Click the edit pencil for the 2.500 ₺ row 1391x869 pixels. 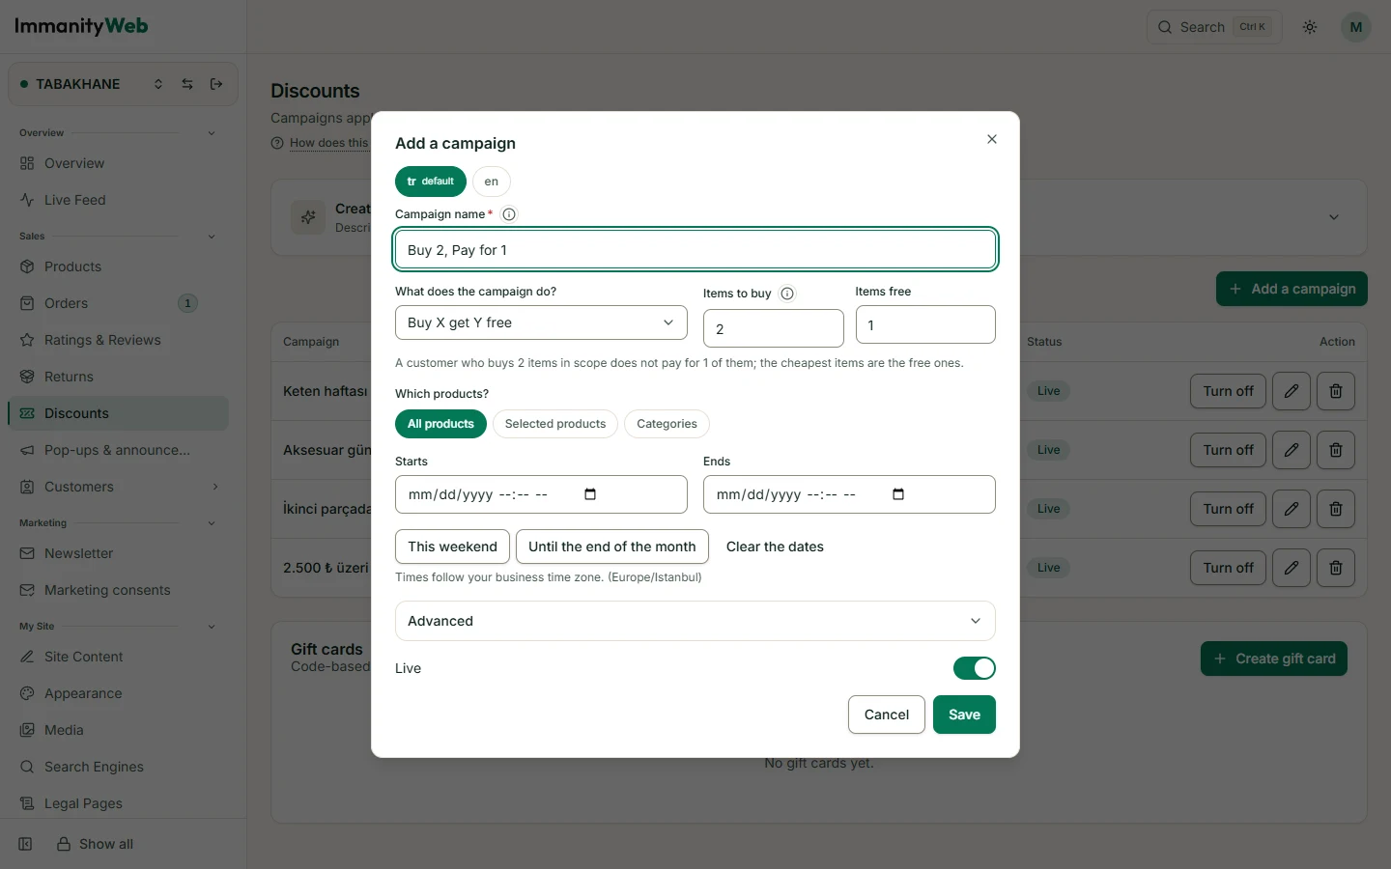1292,568
